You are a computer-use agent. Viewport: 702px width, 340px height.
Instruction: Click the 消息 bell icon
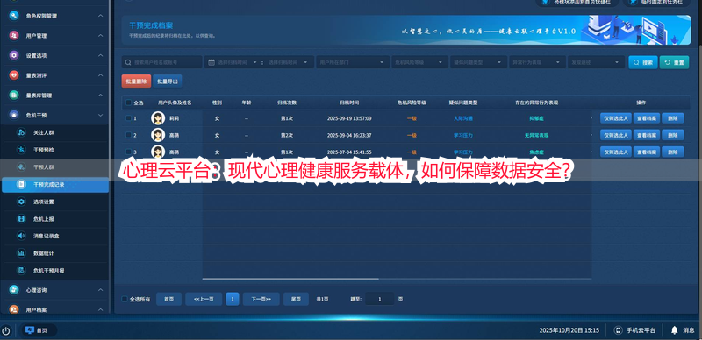[x=674, y=330]
